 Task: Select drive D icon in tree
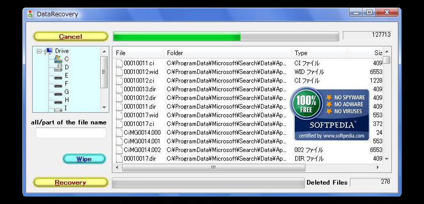pos(58,67)
